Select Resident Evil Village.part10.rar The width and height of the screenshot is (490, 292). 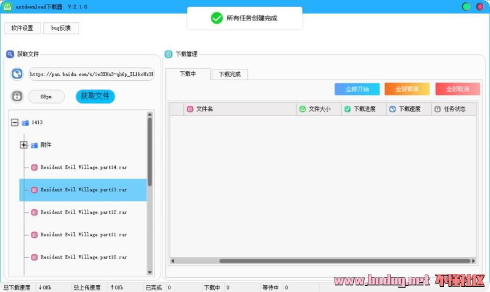point(84,257)
